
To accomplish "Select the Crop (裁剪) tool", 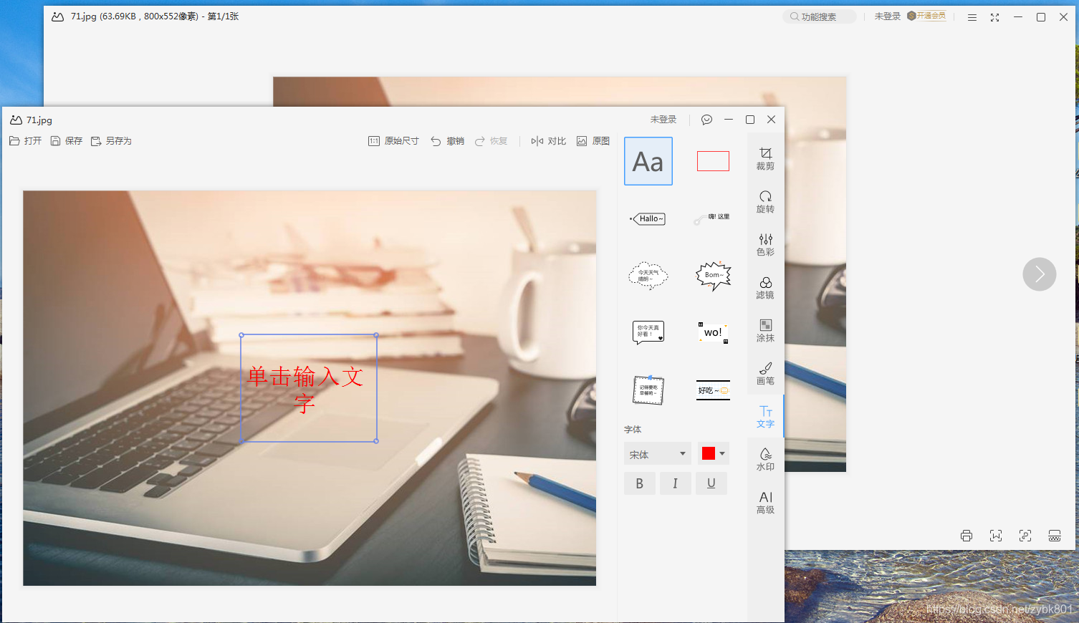I will (x=765, y=159).
